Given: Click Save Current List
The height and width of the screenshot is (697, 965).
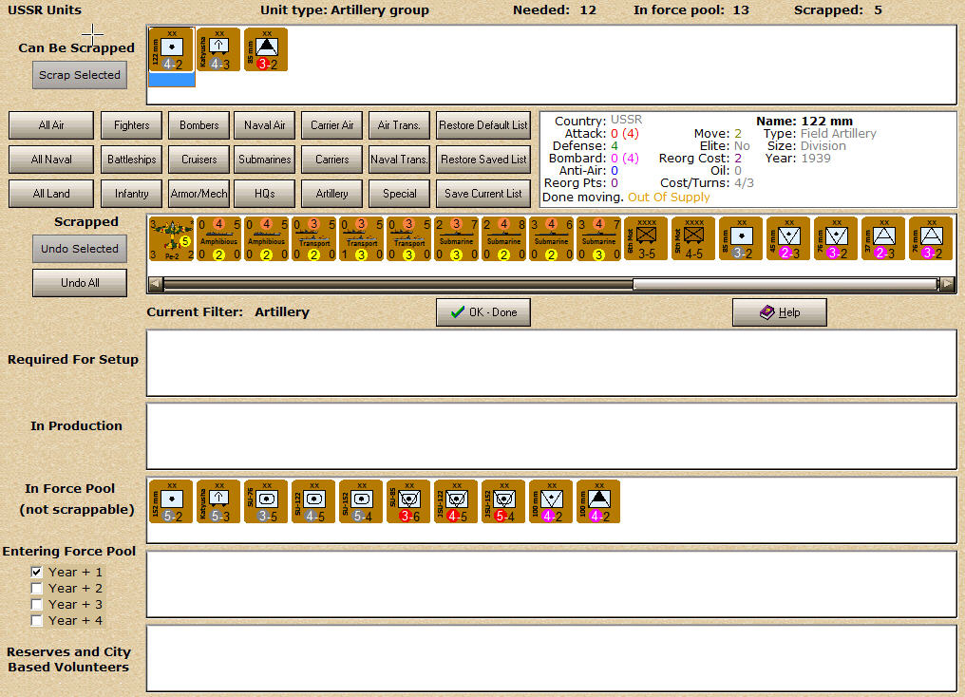Looking at the screenshot, I should (483, 194).
